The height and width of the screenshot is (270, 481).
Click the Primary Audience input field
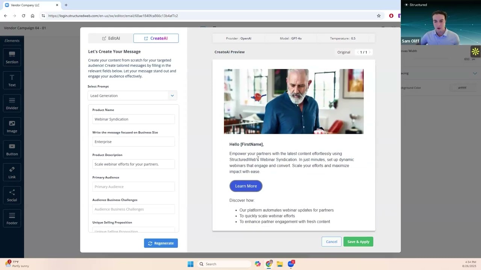click(133, 187)
